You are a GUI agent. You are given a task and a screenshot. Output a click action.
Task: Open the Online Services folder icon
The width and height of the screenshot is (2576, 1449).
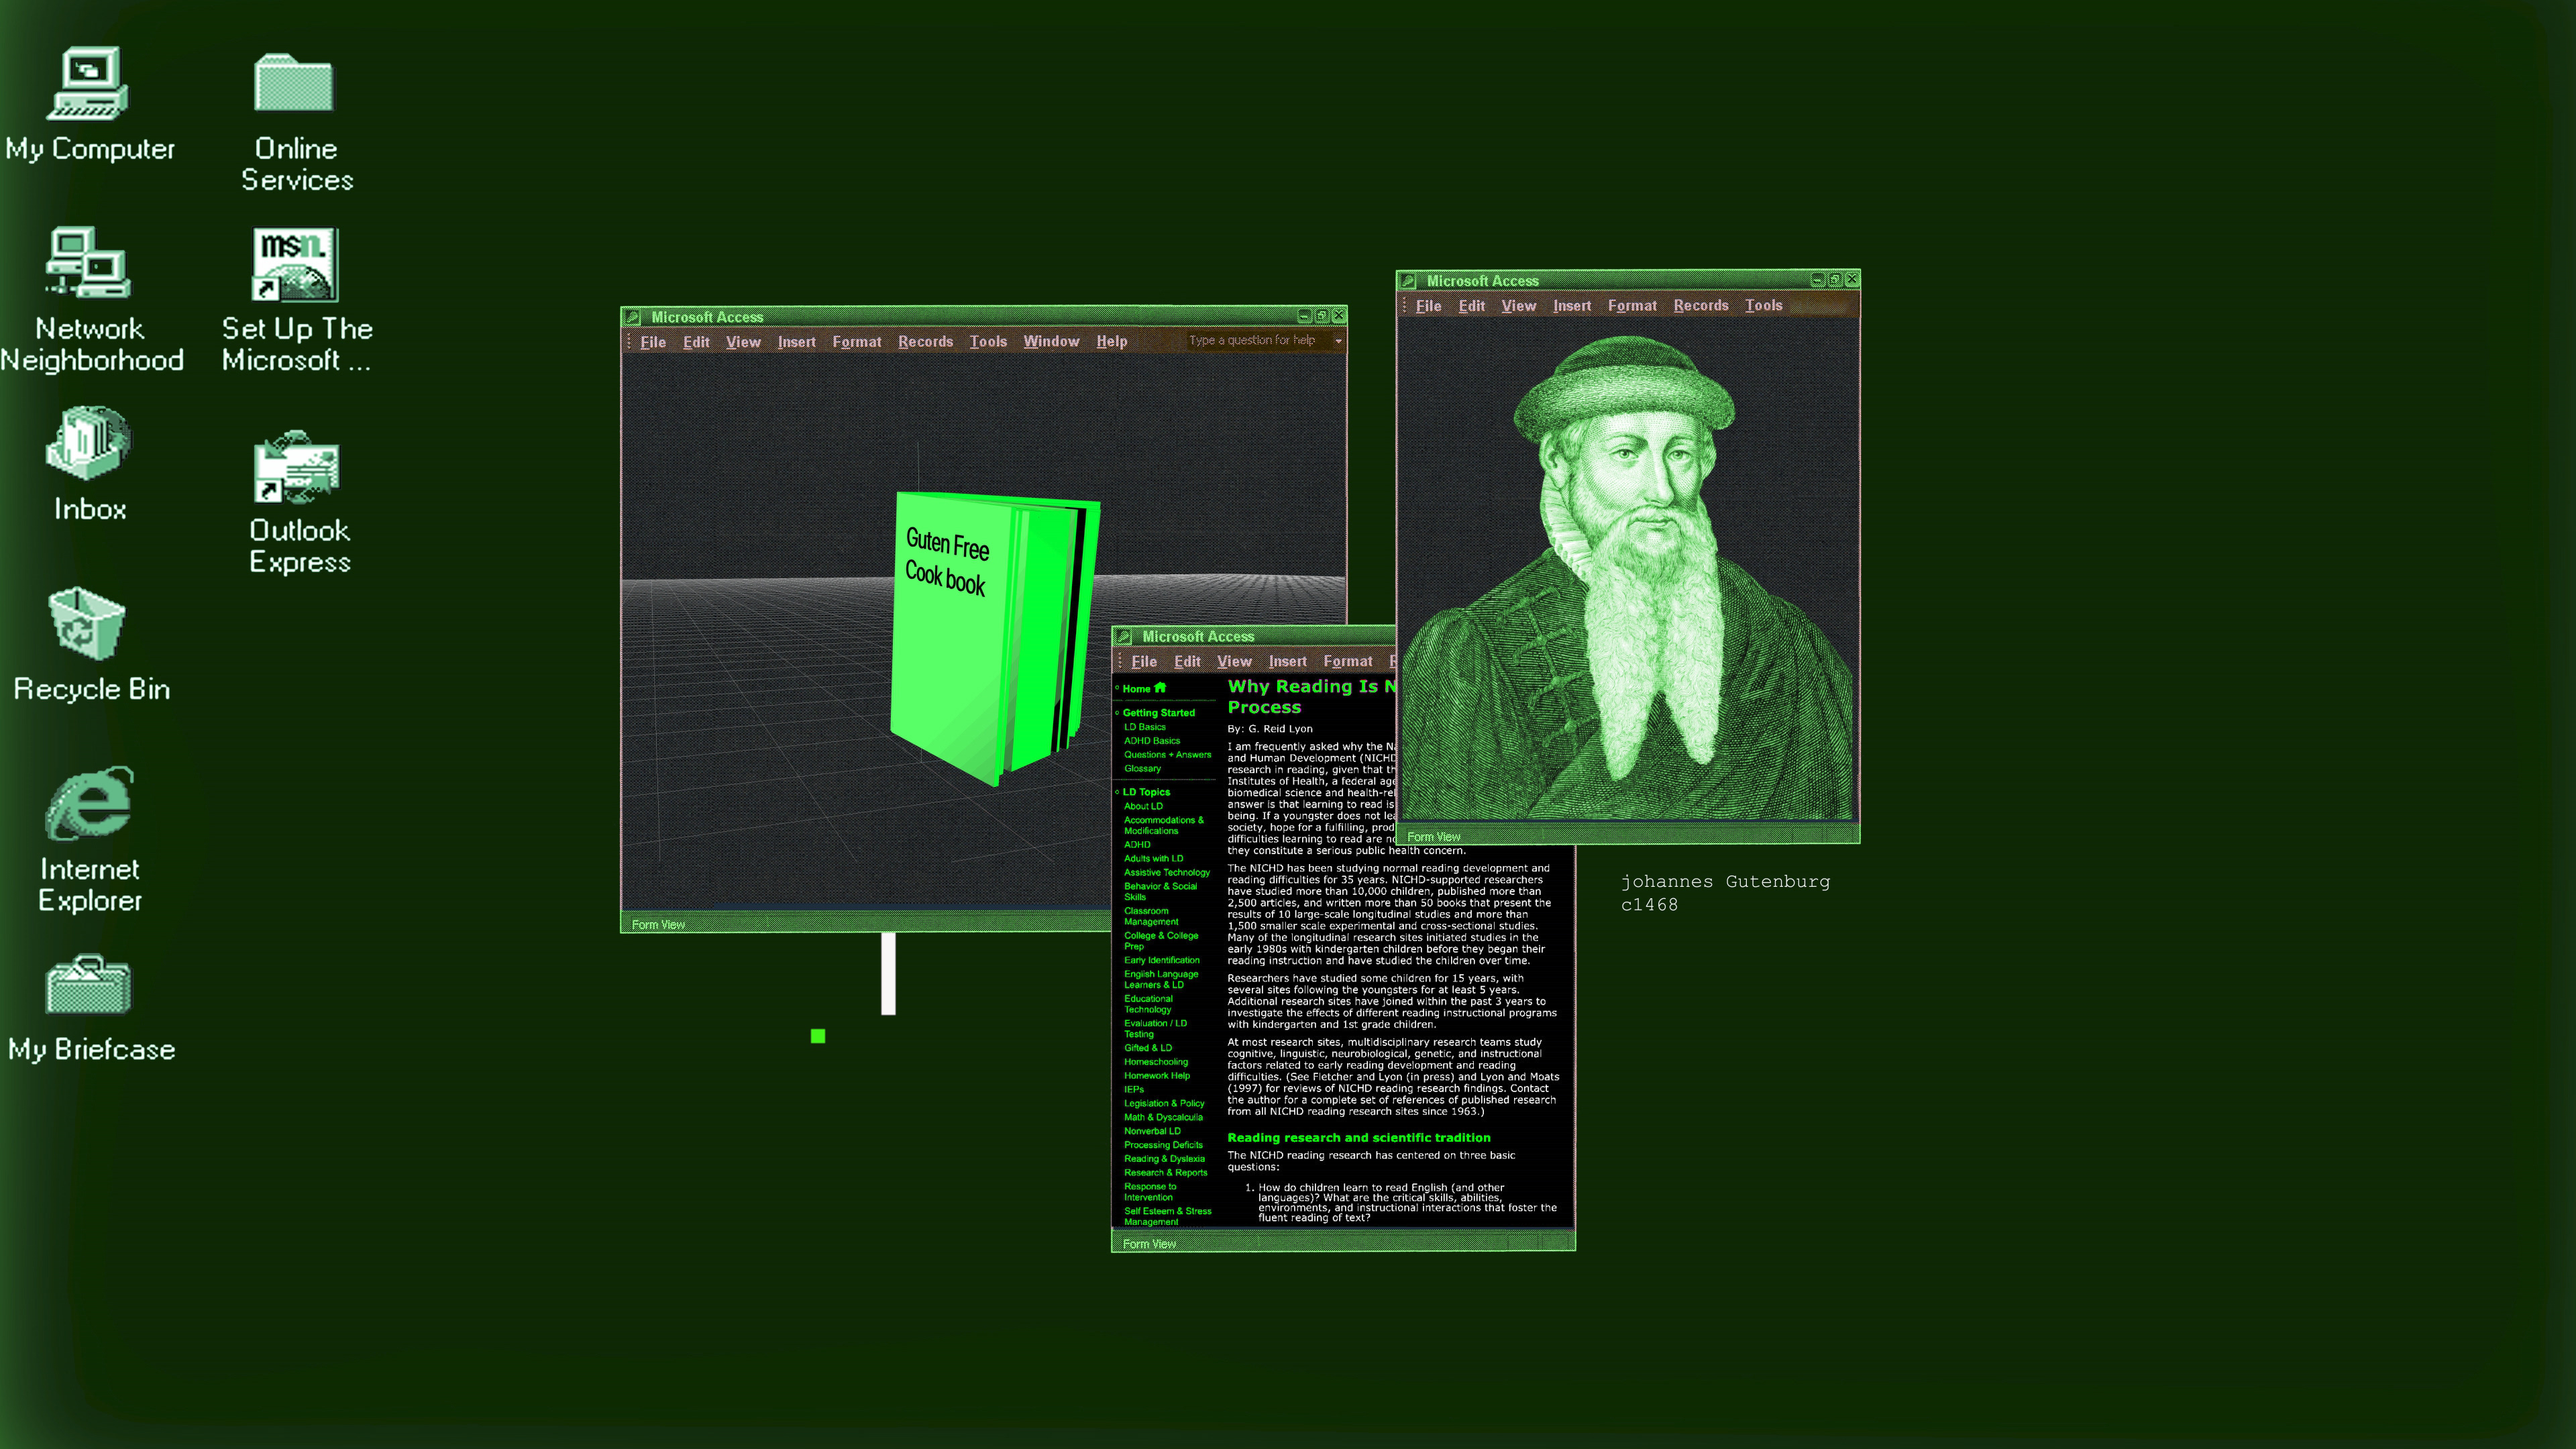pyautogui.click(x=294, y=83)
